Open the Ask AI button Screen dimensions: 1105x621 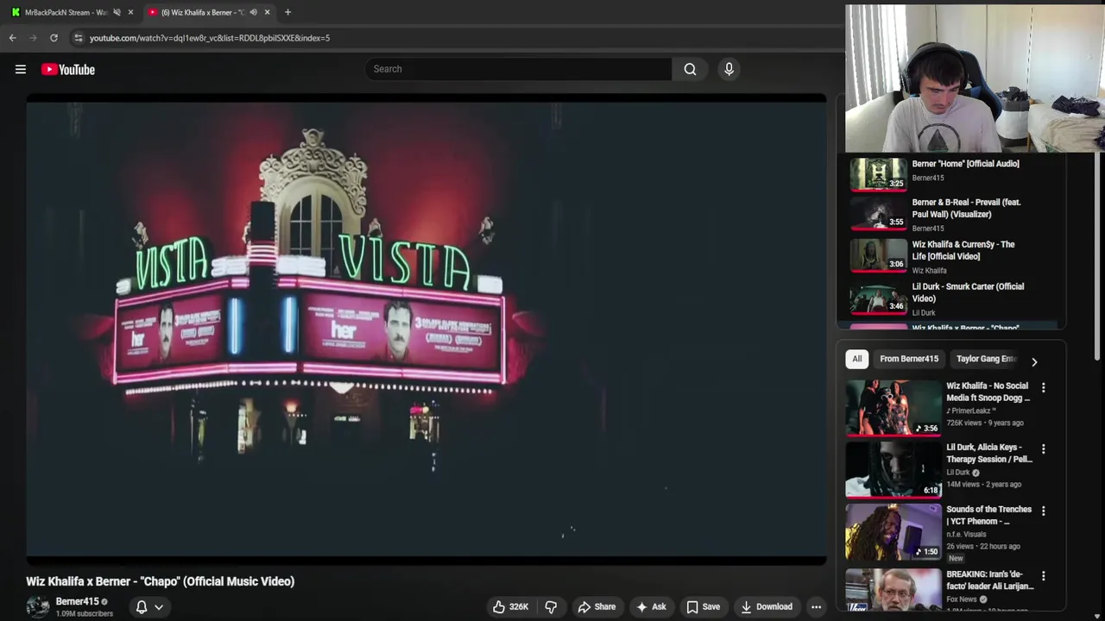[651, 607]
